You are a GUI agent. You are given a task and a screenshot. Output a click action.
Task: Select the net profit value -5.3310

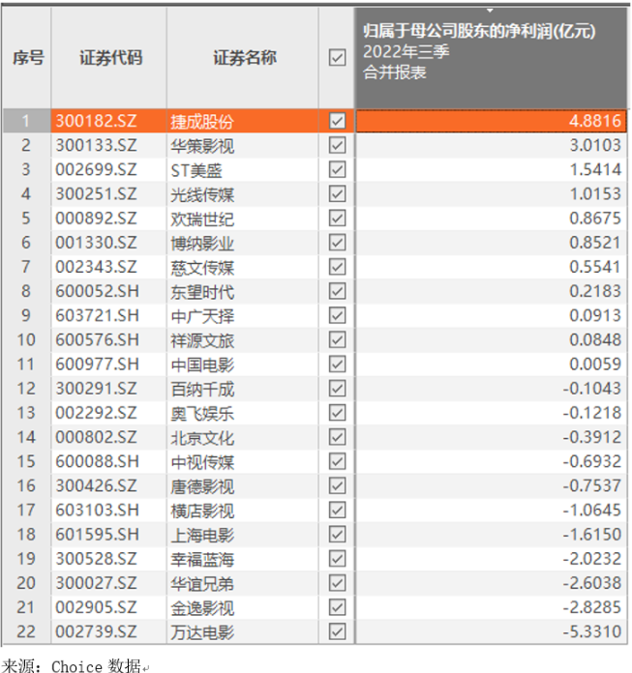[592, 631]
